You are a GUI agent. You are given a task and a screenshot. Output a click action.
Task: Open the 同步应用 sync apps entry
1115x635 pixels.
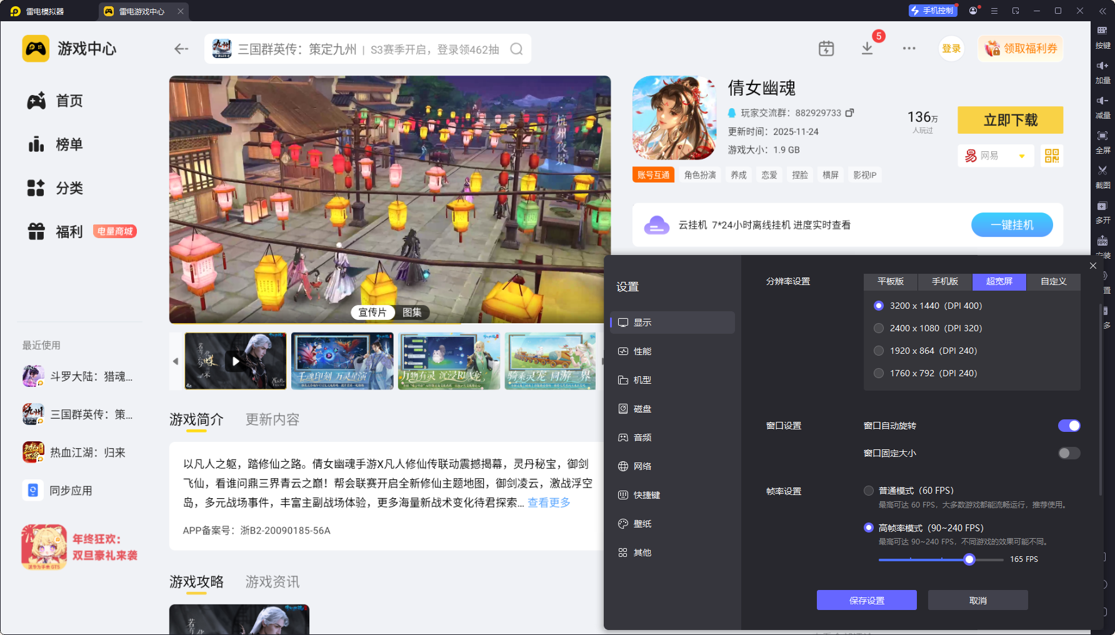(x=57, y=491)
